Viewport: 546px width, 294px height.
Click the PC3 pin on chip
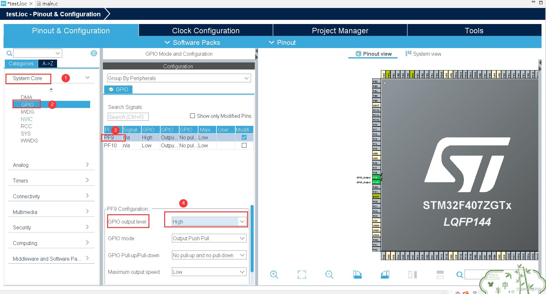[x=376, y=216]
